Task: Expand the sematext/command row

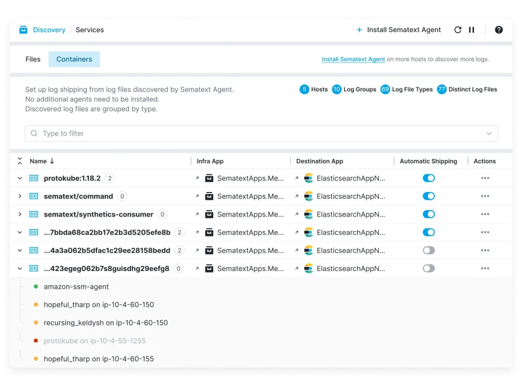Action: [20, 197]
